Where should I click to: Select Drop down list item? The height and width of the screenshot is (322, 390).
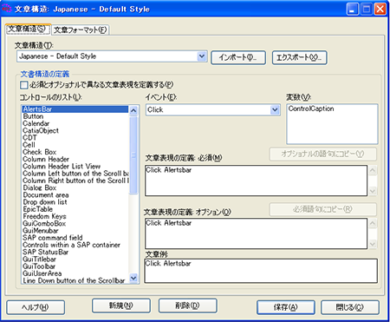tap(75, 202)
